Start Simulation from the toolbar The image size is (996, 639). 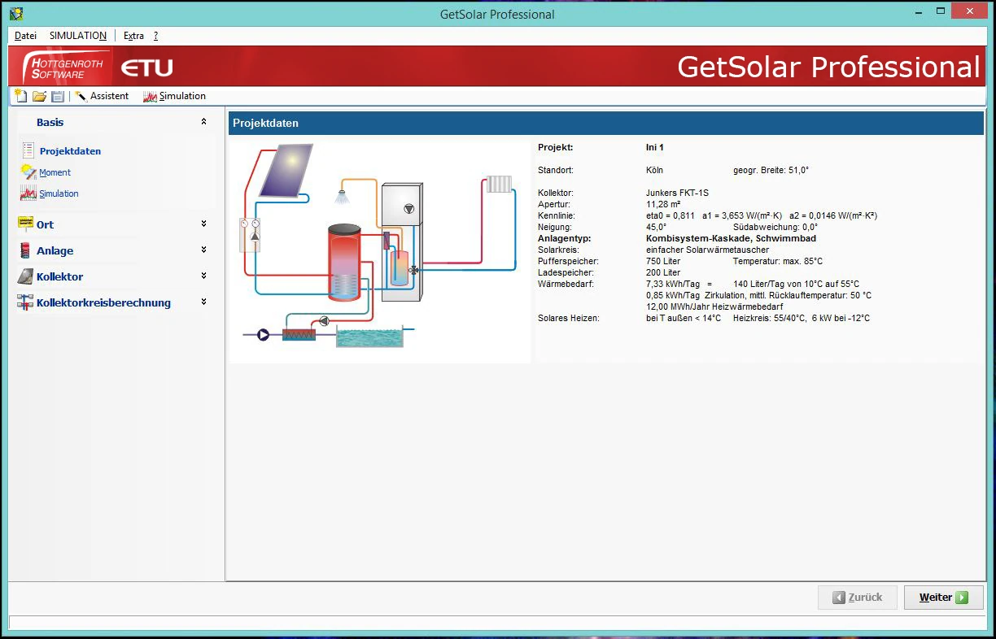[x=174, y=96]
